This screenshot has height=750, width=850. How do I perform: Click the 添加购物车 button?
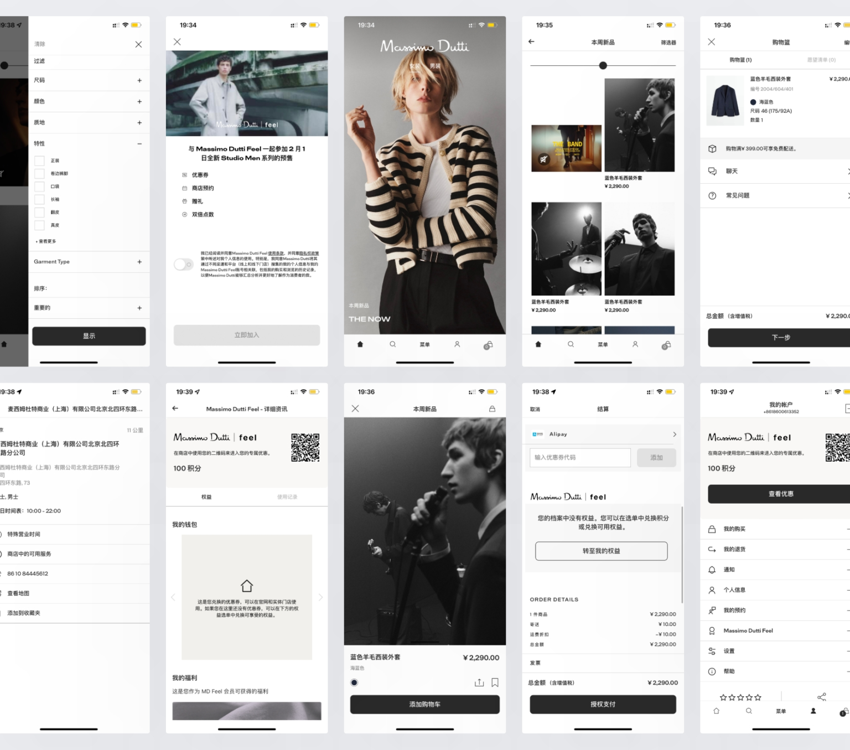click(425, 704)
